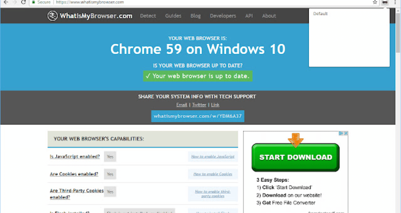Click the AdChoices triangle icon
This screenshot has width=401, height=213.
[342, 133]
